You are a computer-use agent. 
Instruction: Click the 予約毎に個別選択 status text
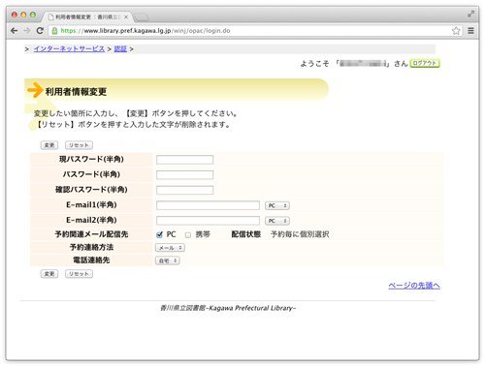(300, 234)
